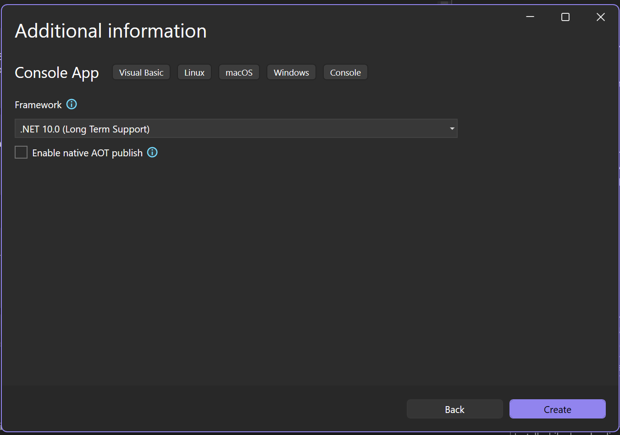The image size is (620, 435).
Task: Click the Framework label text
Action: [38, 105]
